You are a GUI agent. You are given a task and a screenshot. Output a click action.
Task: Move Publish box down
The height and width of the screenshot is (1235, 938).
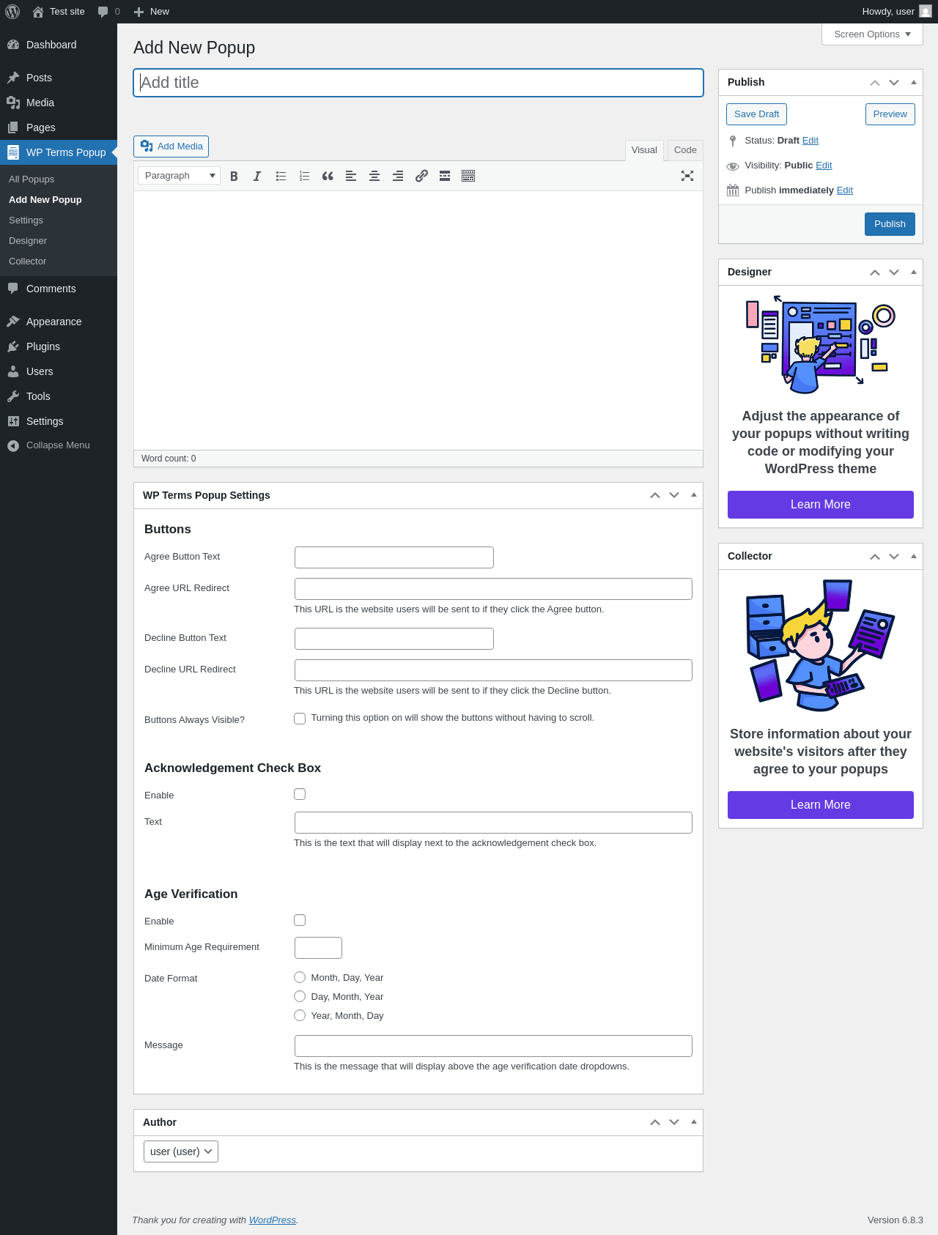click(x=894, y=83)
